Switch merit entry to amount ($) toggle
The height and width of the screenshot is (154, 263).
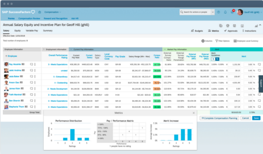pos(213,59)
